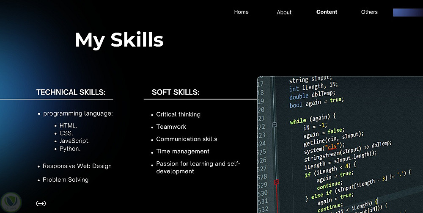
Task: Click the code fold marker at line 22
Action: [x=275, y=125]
